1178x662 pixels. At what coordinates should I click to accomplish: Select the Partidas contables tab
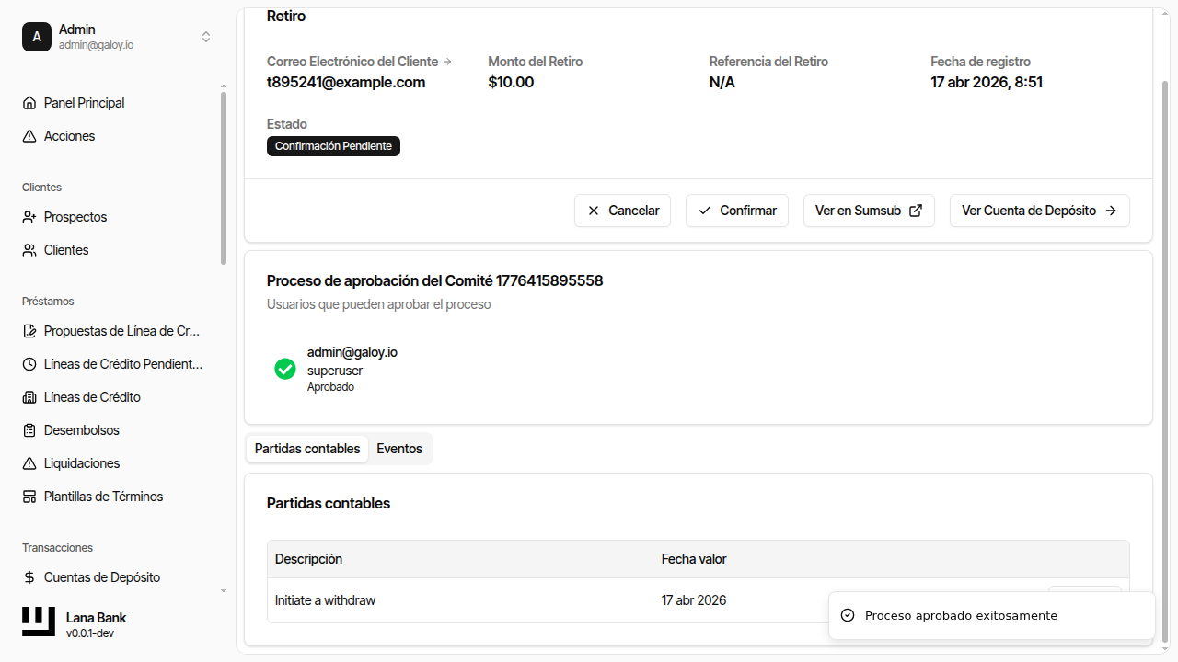click(x=307, y=449)
